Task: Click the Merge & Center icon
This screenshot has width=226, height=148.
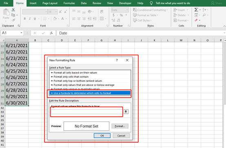Action: point(102,19)
